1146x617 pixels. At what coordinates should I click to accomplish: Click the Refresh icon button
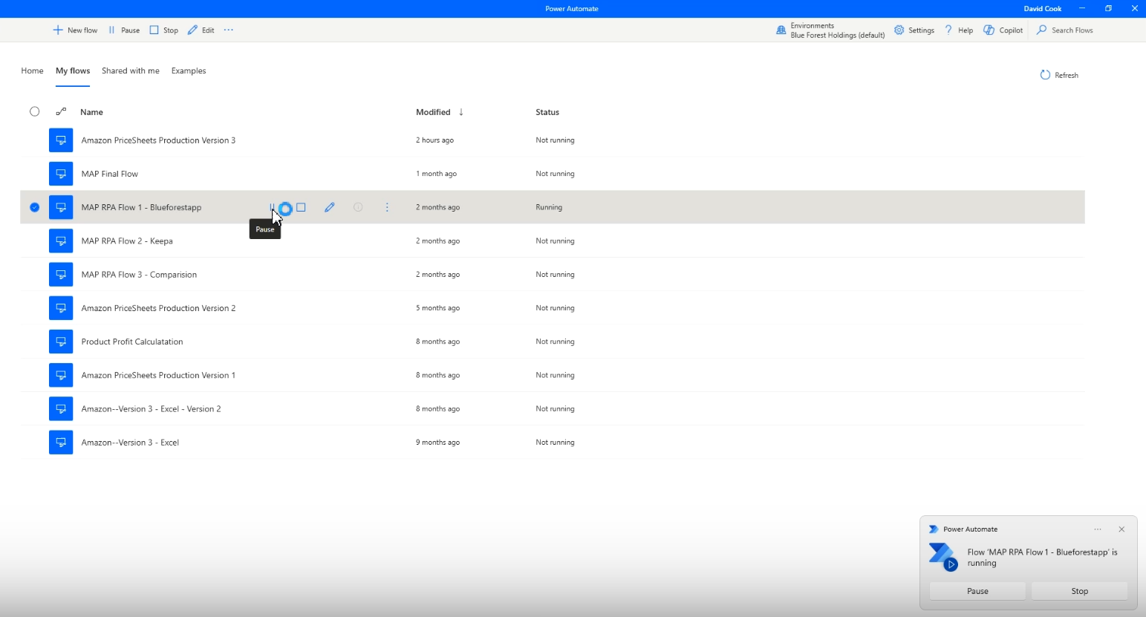click(x=1045, y=75)
